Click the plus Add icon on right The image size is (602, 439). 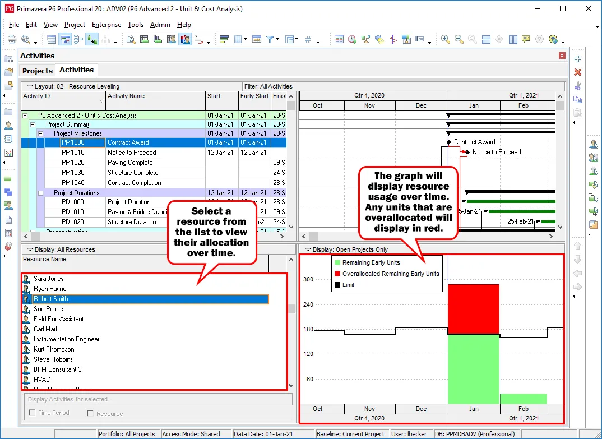tap(578, 59)
